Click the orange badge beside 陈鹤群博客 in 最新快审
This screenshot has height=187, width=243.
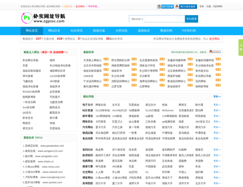tap(218, 86)
